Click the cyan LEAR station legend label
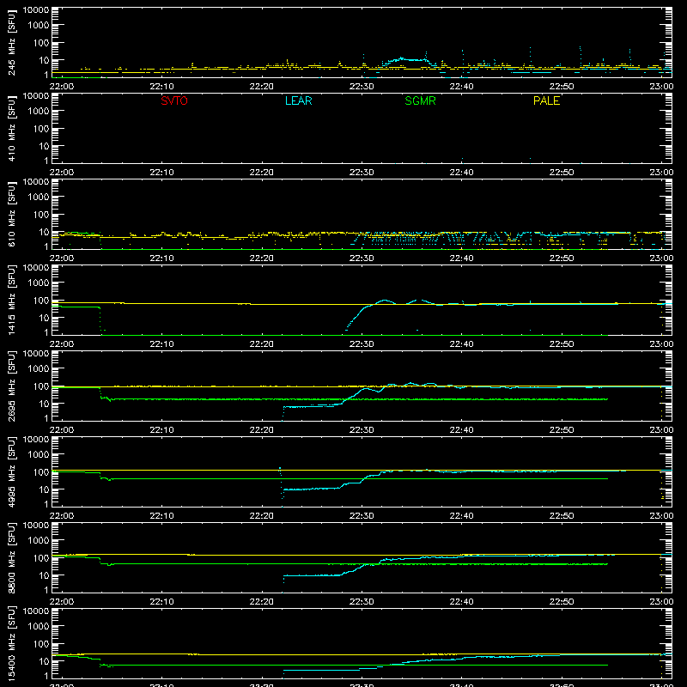The width and height of the screenshot is (687, 687). (298, 100)
